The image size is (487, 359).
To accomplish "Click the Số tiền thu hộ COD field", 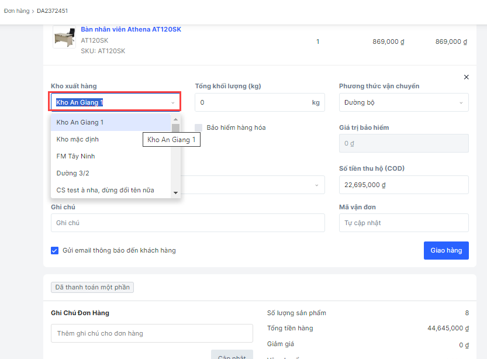I will coord(403,185).
